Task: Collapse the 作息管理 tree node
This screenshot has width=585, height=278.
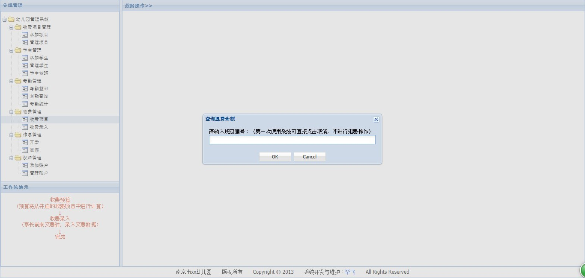Action: pos(12,135)
